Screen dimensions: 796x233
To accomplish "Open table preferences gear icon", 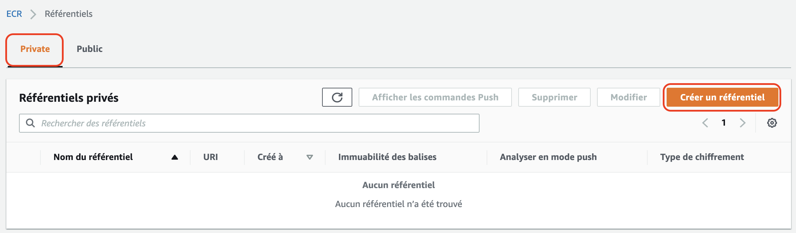I will click(x=772, y=123).
